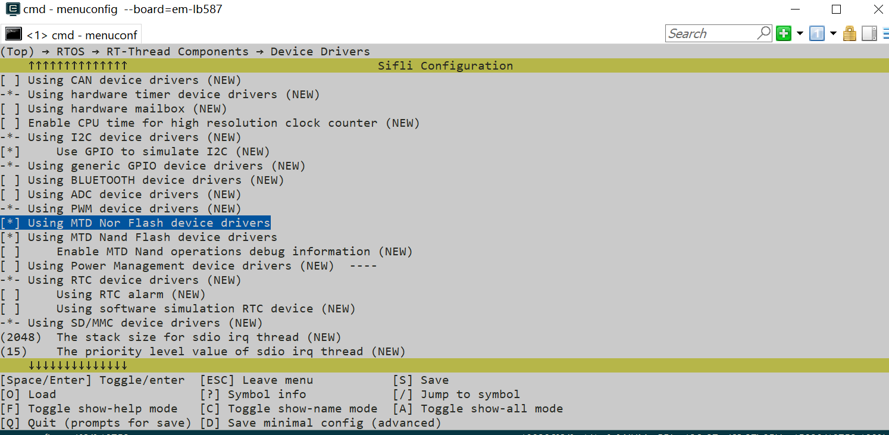
Task: Select the "<1> cmd - menuconf" tab
Action: [x=82, y=35]
